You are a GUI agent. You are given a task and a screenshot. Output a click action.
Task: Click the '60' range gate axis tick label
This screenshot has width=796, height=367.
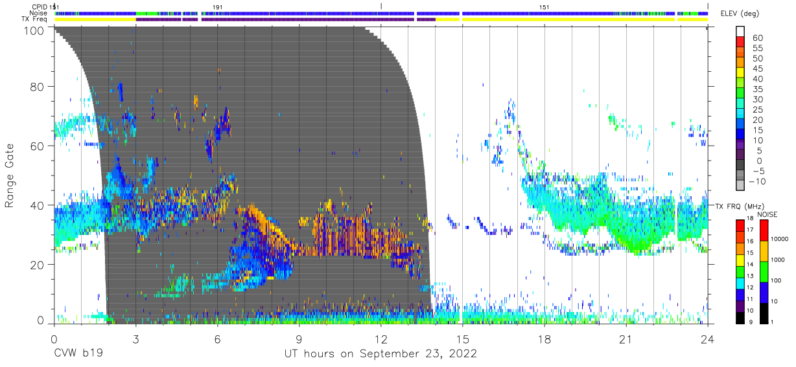pyautogui.click(x=38, y=146)
